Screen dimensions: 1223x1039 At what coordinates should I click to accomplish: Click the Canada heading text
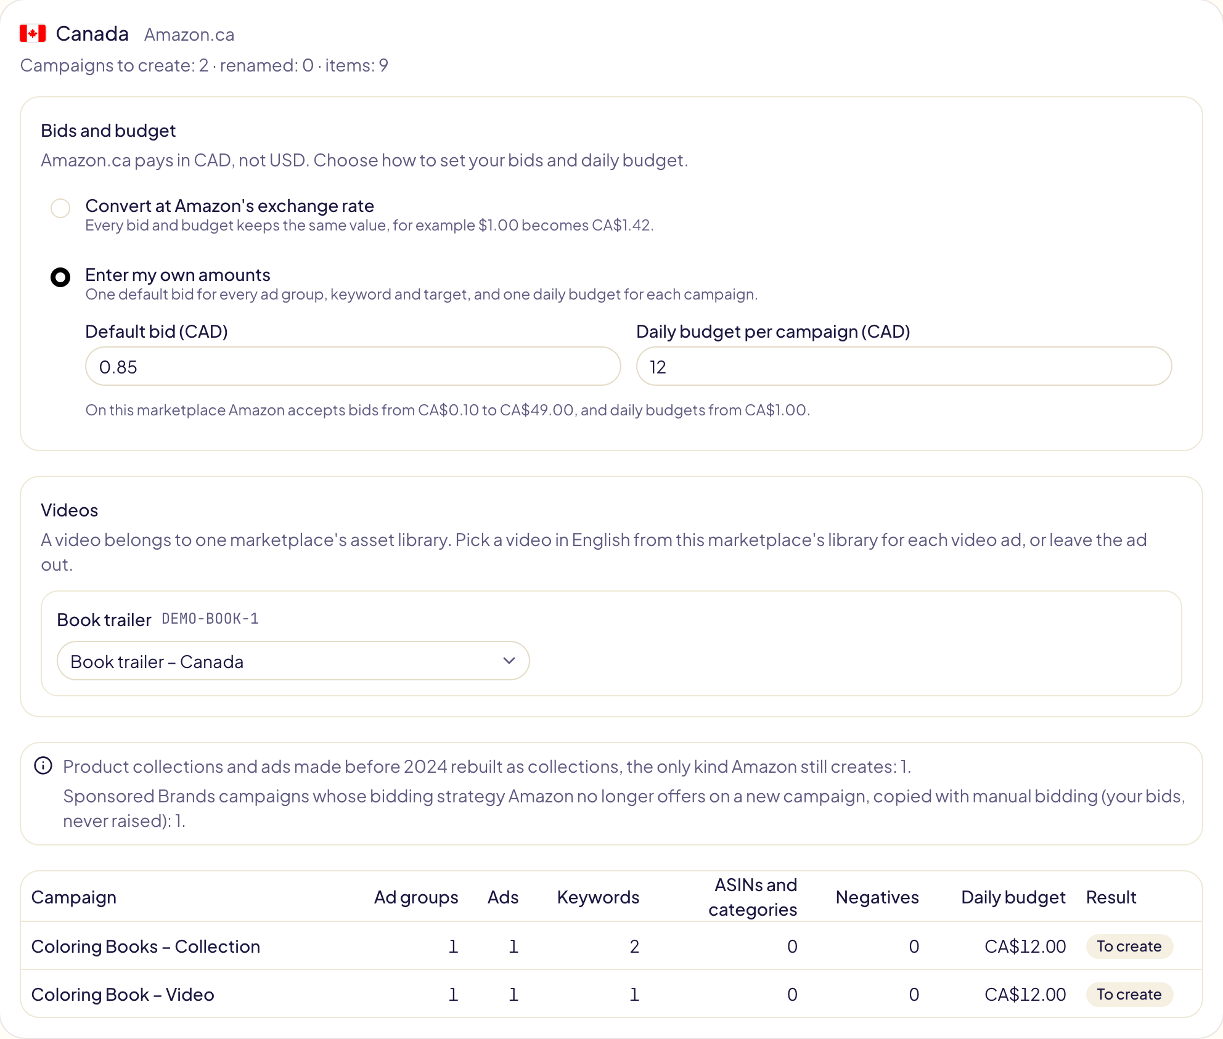[92, 33]
